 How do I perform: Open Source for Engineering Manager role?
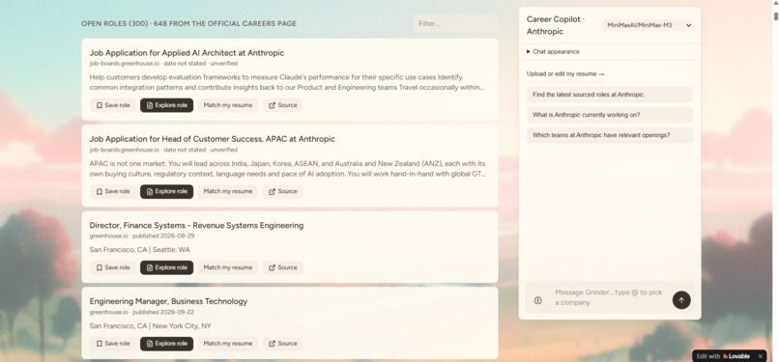click(x=282, y=344)
